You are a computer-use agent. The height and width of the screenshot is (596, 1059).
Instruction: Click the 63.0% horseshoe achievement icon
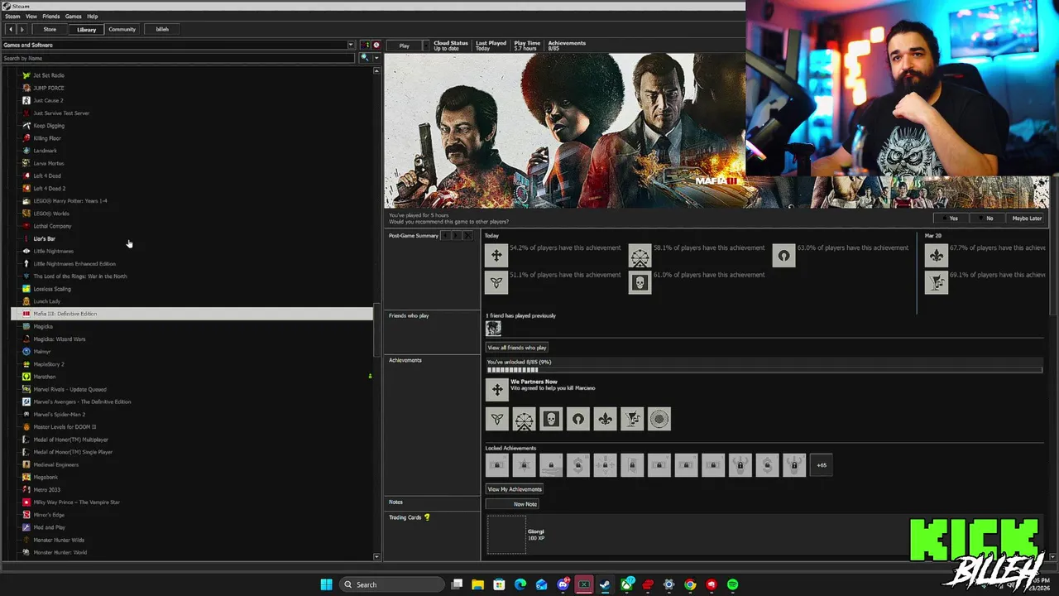pos(783,256)
